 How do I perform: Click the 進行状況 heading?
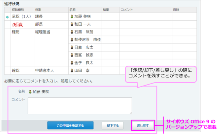point(12,4)
